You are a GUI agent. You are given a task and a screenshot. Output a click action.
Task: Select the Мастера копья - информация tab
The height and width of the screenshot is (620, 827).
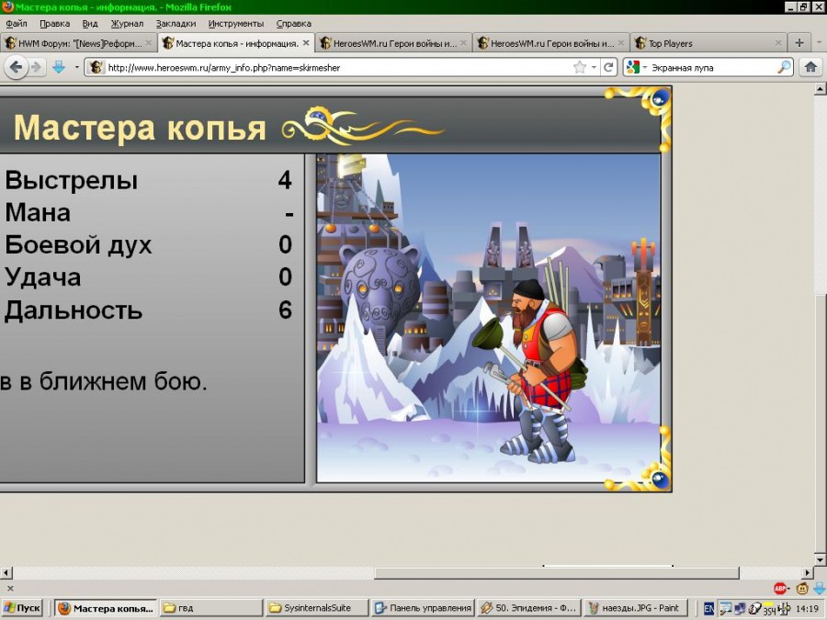pyautogui.click(x=236, y=42)
